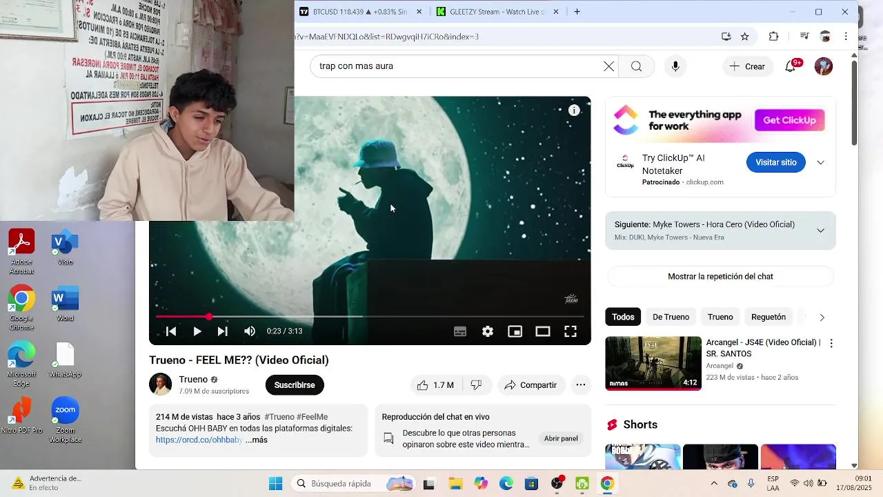Select the De Trueno filter chip
The width and height of the screenshot is (883, 497).
[671, 317]
